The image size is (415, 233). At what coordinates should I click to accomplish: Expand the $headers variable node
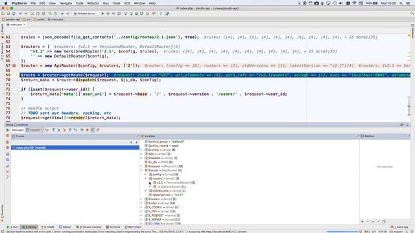pos(141,158)
